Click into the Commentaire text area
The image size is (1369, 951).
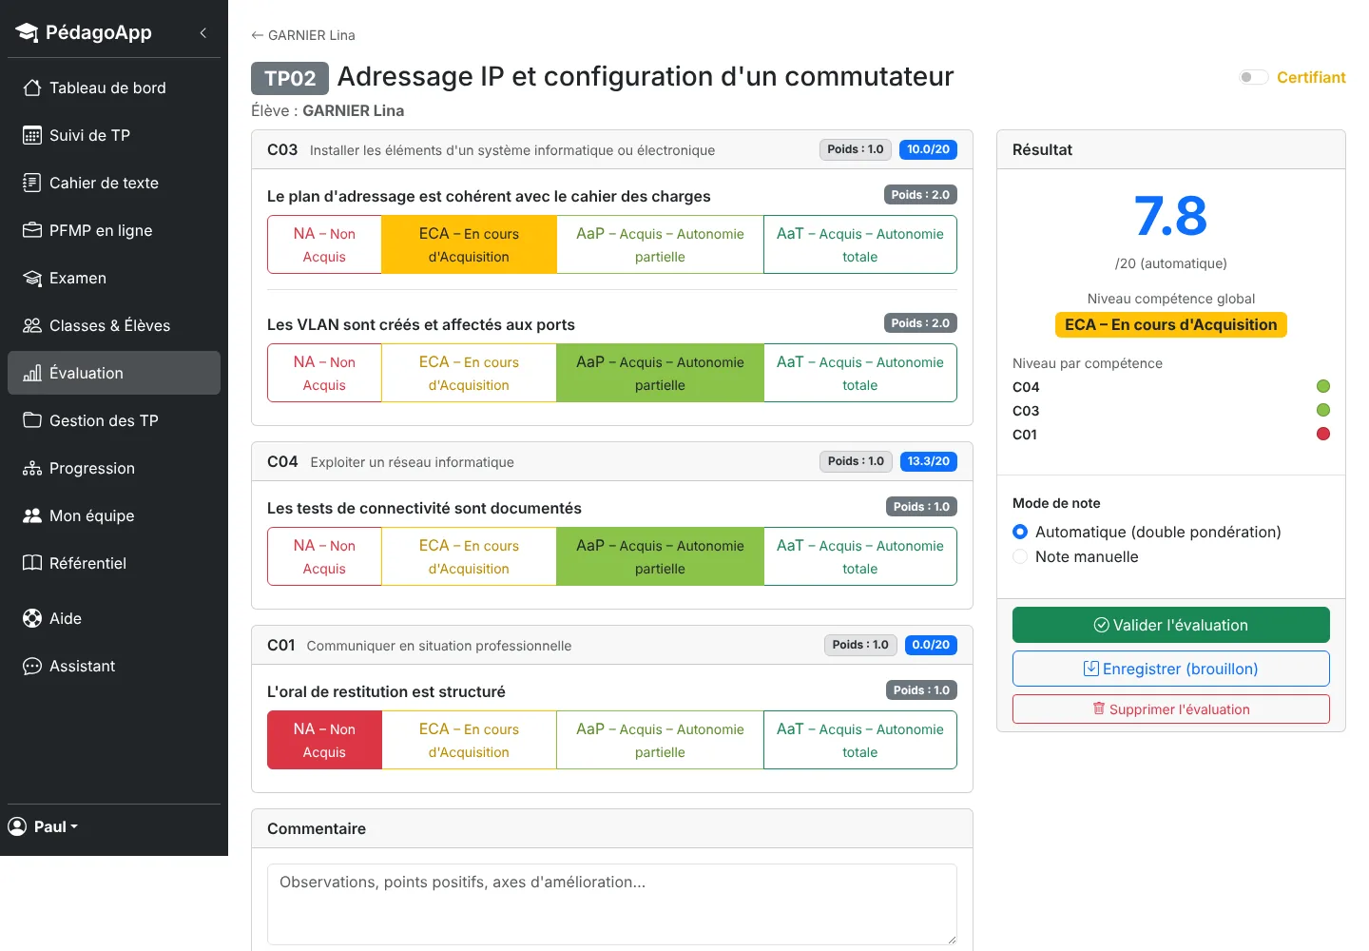point(612,904)
